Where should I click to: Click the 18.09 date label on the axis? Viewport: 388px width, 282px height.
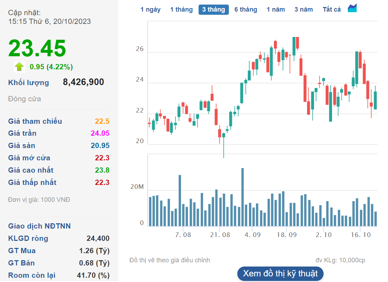(286, 235)
